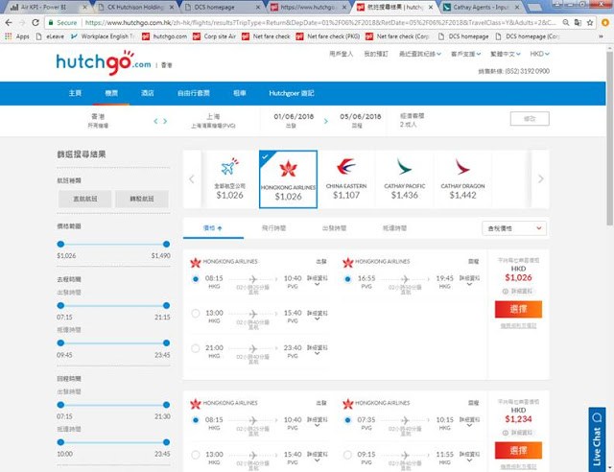The height and width of the screenshot is (472, 614).
Task: Open the Workplace English bookmark
Action: click(103, 36)
